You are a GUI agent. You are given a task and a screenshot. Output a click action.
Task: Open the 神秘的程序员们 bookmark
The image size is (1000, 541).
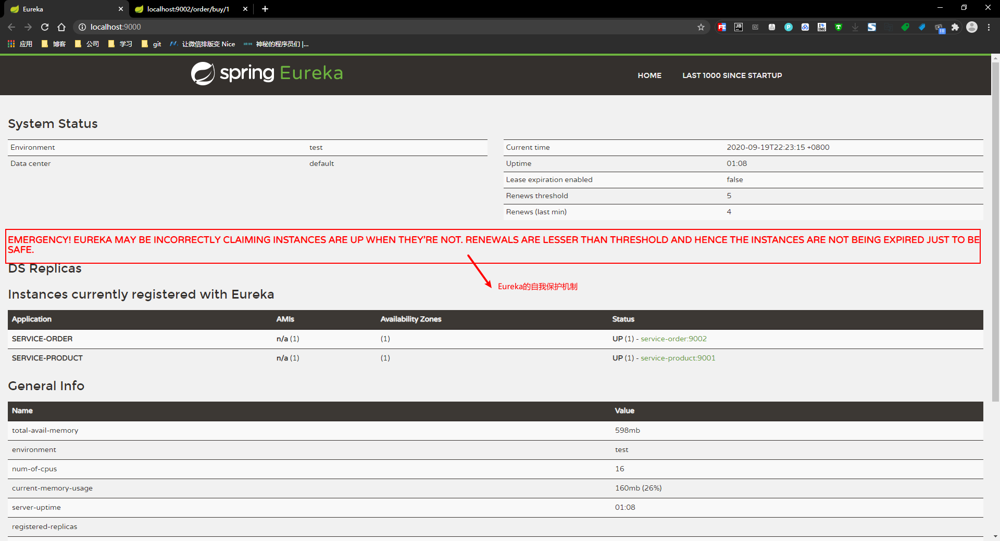[x=276, y=44]
